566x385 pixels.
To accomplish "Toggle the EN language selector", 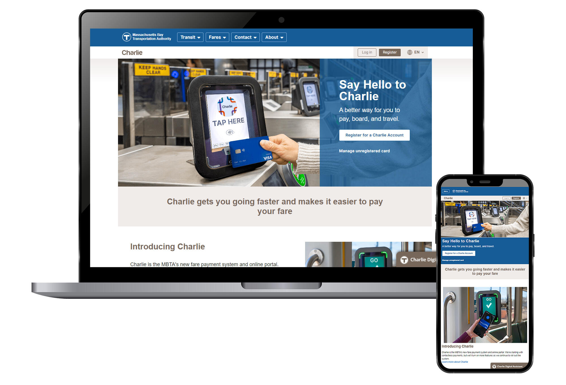I will [415, 52].
